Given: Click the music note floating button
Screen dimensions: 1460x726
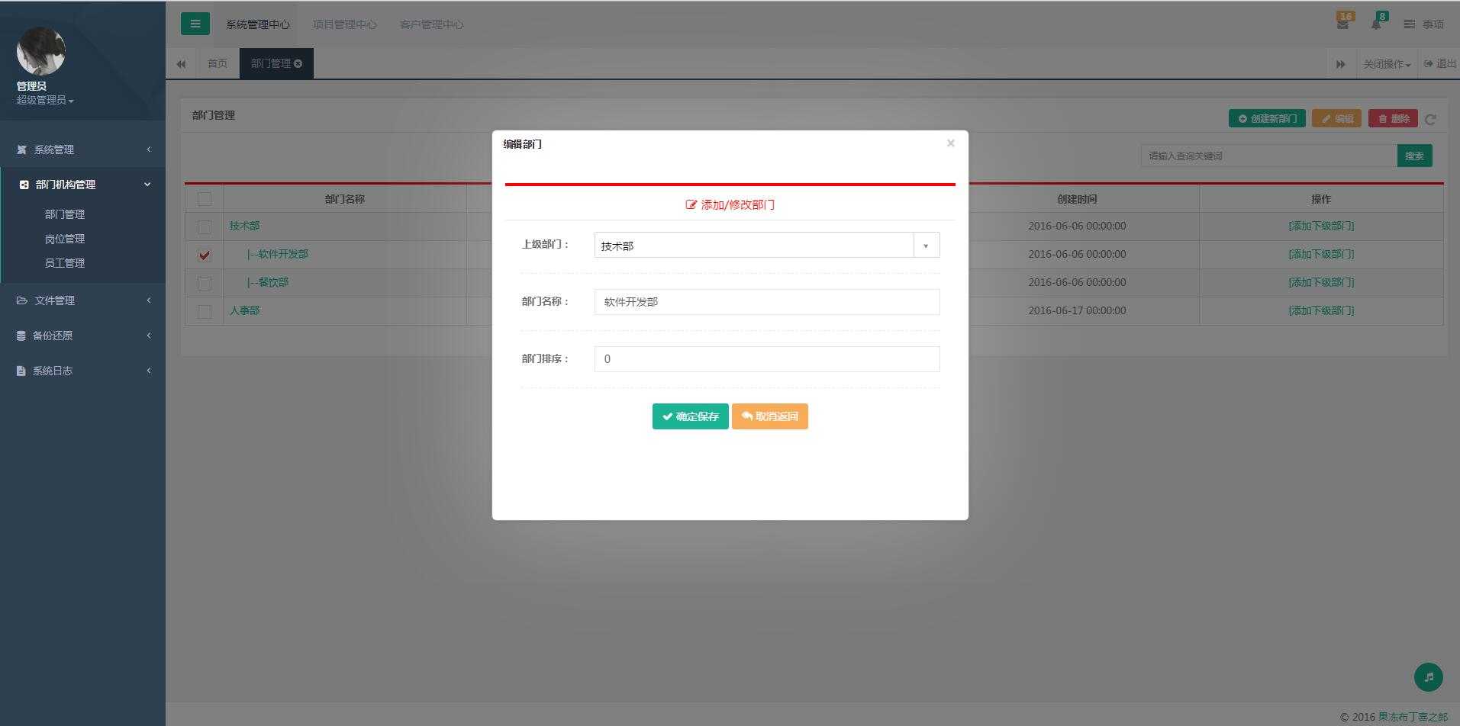Looking at the screenshot, I should (1429, 677).
